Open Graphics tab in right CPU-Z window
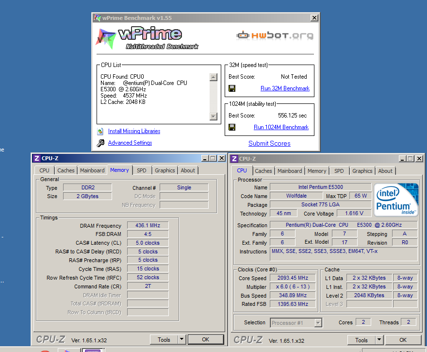Image resolution: width=427 pixels, height=352 pixels. coord(362,171)
